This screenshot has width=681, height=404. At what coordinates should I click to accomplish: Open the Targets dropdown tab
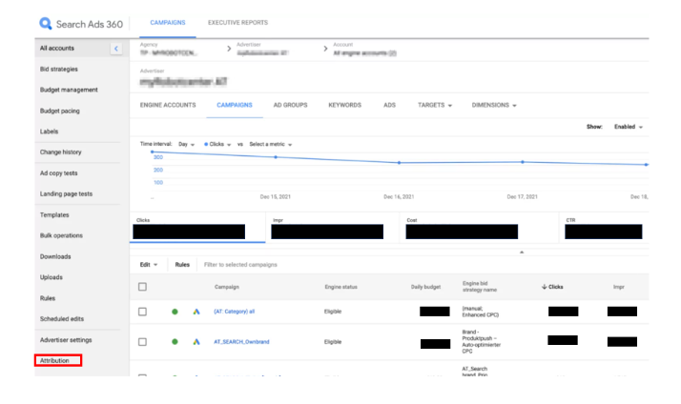coord(435,105)
